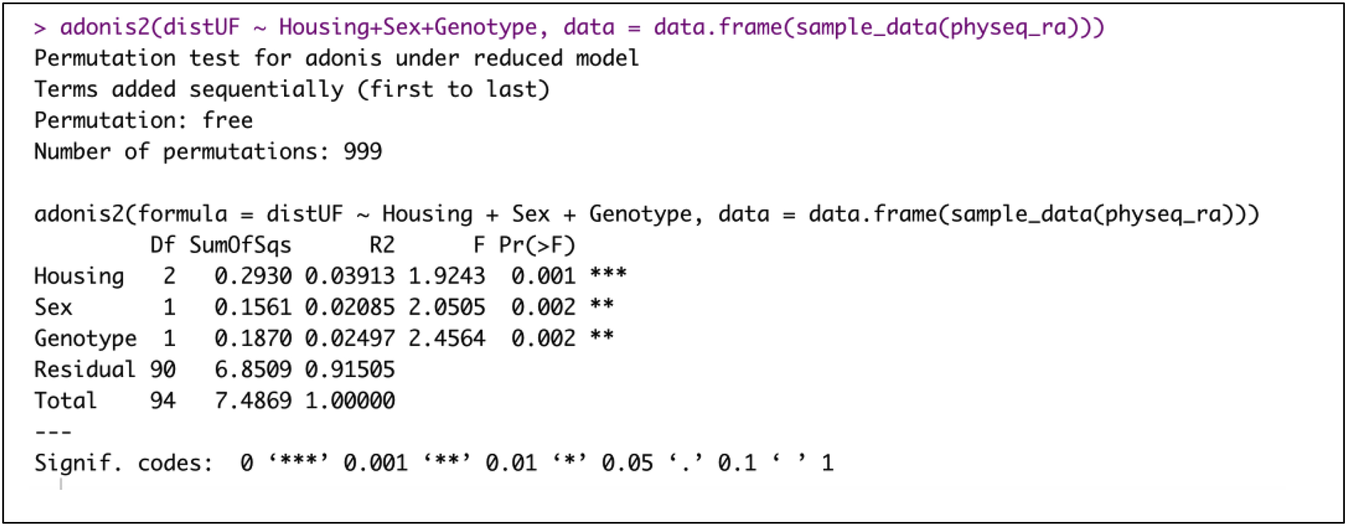Click the "Signif. codes" legend line
1347x526 pixels.
(x=433, y=463)
